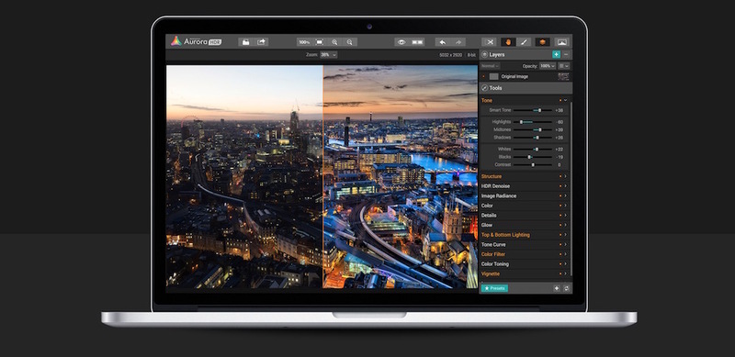Screen dimensions: 735x357
Task: Open the Vignette panel label
Action: [491, 273]
